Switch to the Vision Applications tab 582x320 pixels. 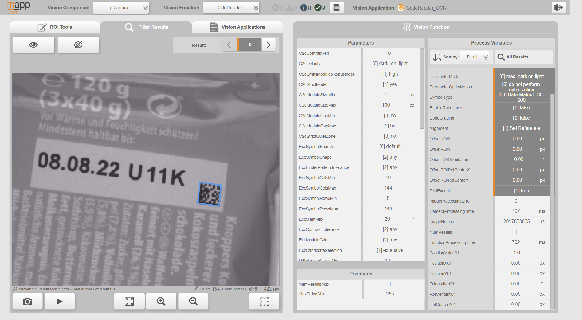point(237,27)
